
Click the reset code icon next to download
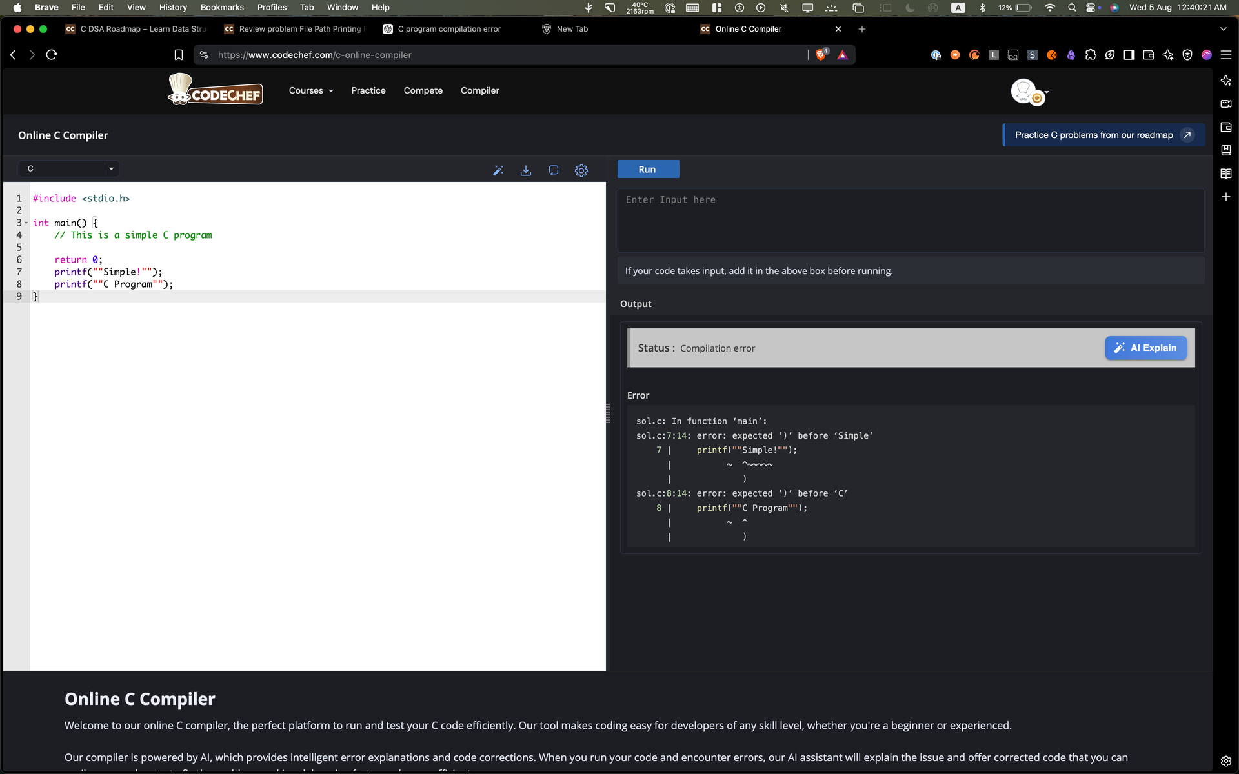[554, 170]
